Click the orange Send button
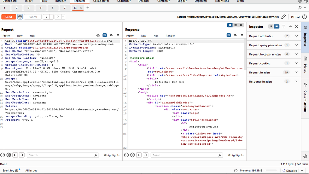The width and height of the screenshot is (309, 174). click(9, 17)
